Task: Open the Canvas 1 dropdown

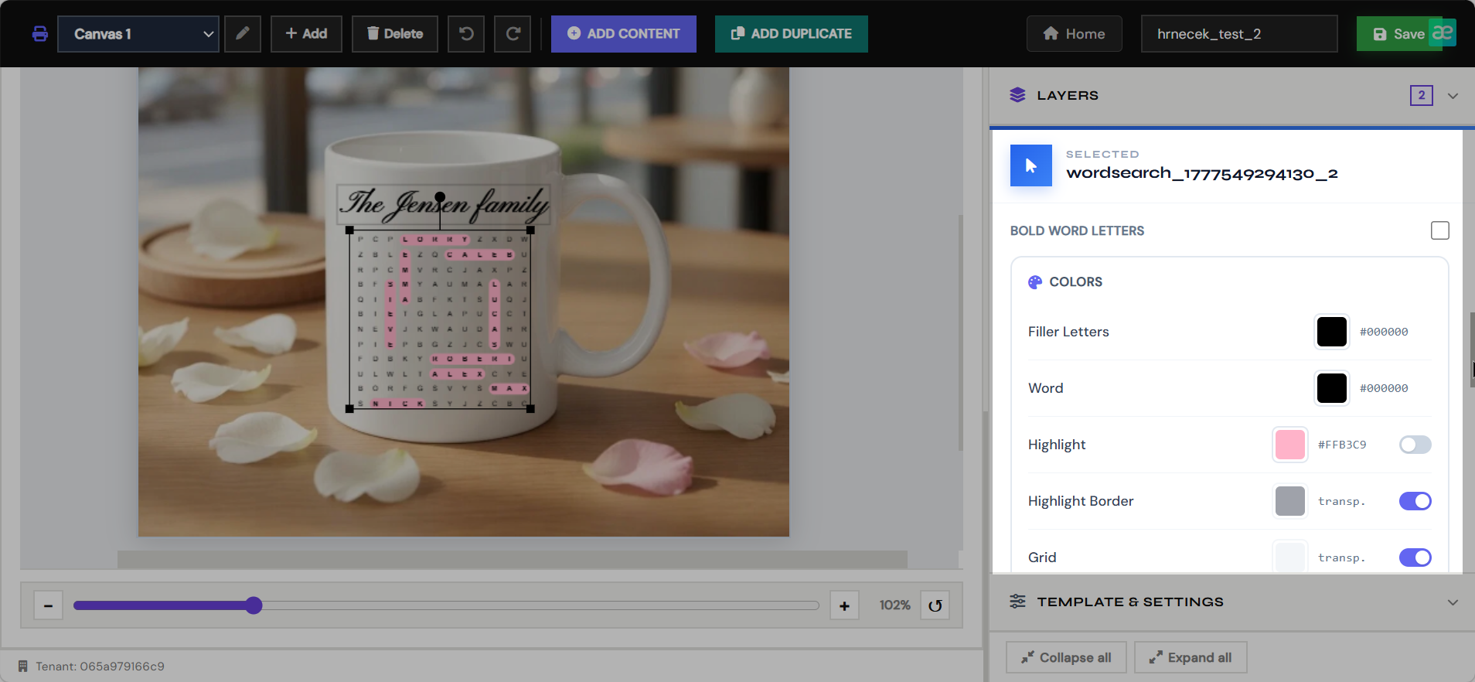Action: pos(138,34)
